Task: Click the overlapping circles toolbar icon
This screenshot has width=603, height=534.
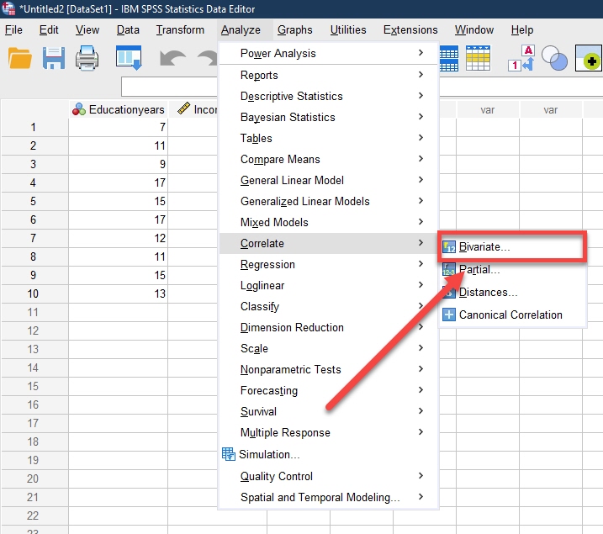Action: point(554,58)
